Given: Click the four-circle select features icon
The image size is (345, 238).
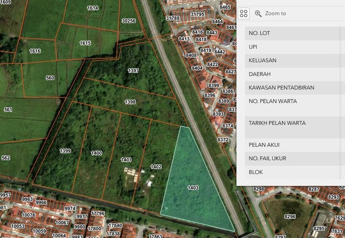Looking at the screenshot, I should click(244, 13).
